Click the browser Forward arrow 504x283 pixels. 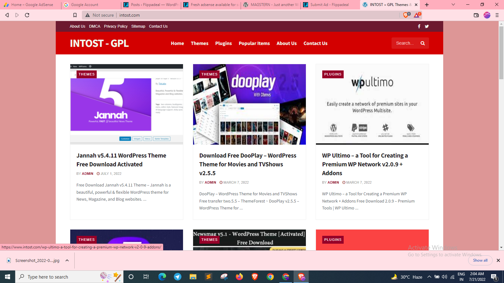point(17,15)
